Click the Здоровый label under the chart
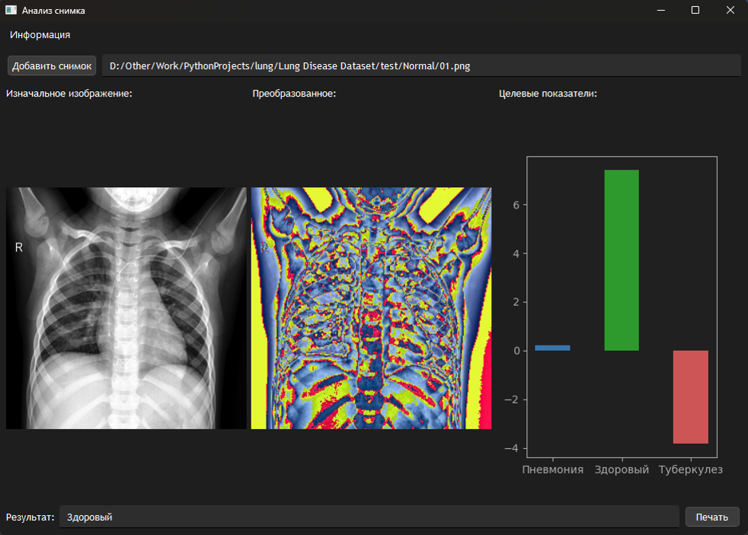The image size is (748, 535). [x=622, y=470]
